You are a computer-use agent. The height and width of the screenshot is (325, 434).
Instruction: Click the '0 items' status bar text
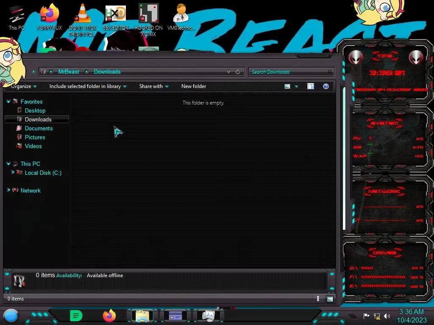click(16, 299)
